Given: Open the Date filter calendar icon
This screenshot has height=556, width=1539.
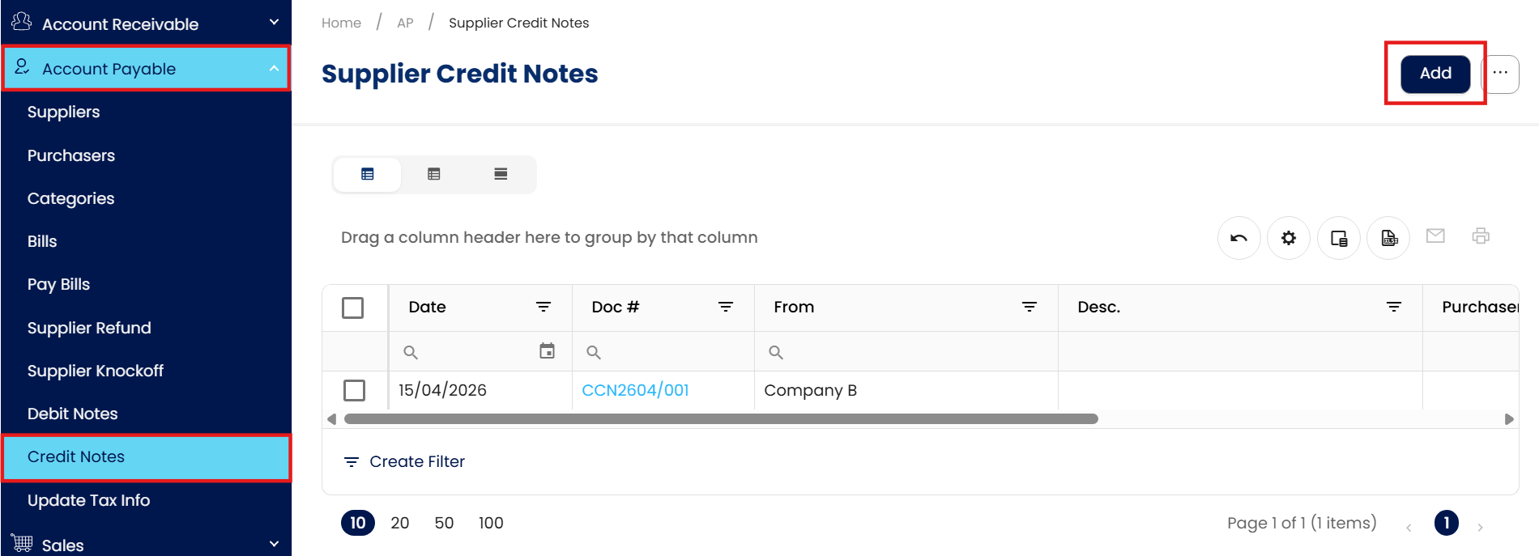Looking at the screenshot, I should coord(548,351).
